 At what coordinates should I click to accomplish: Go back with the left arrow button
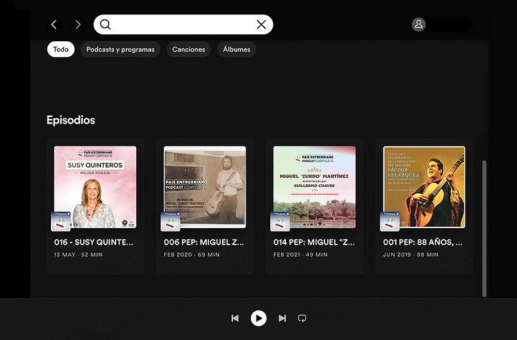coord(54,25)
